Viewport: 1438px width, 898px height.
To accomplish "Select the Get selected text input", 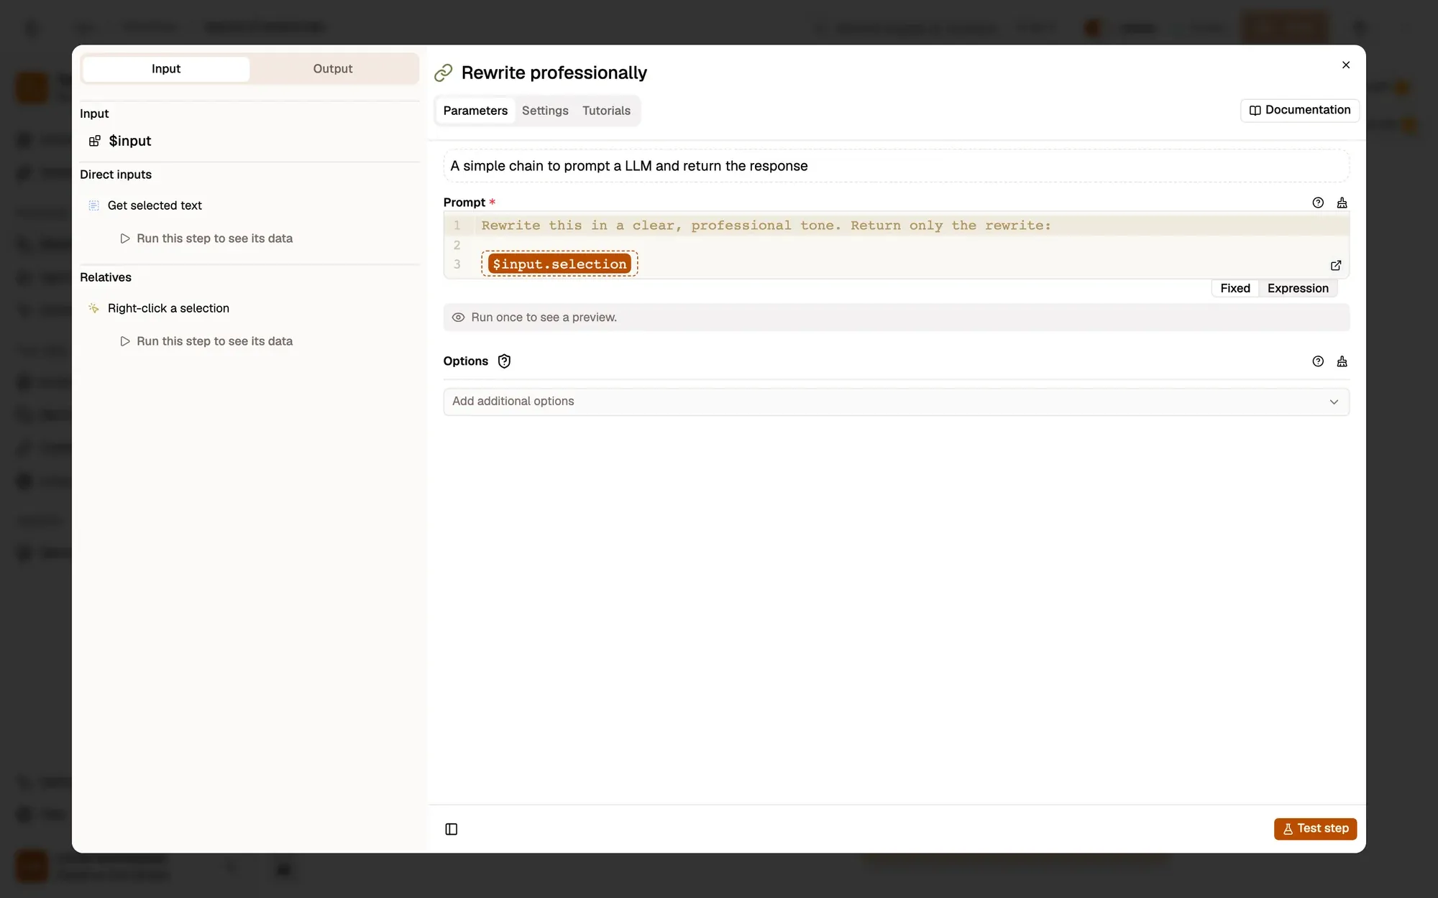I will (155, 205).
